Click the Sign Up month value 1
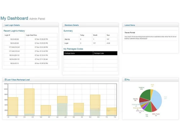This screenshot has height=135, width=180. click(x=94, y=39)
